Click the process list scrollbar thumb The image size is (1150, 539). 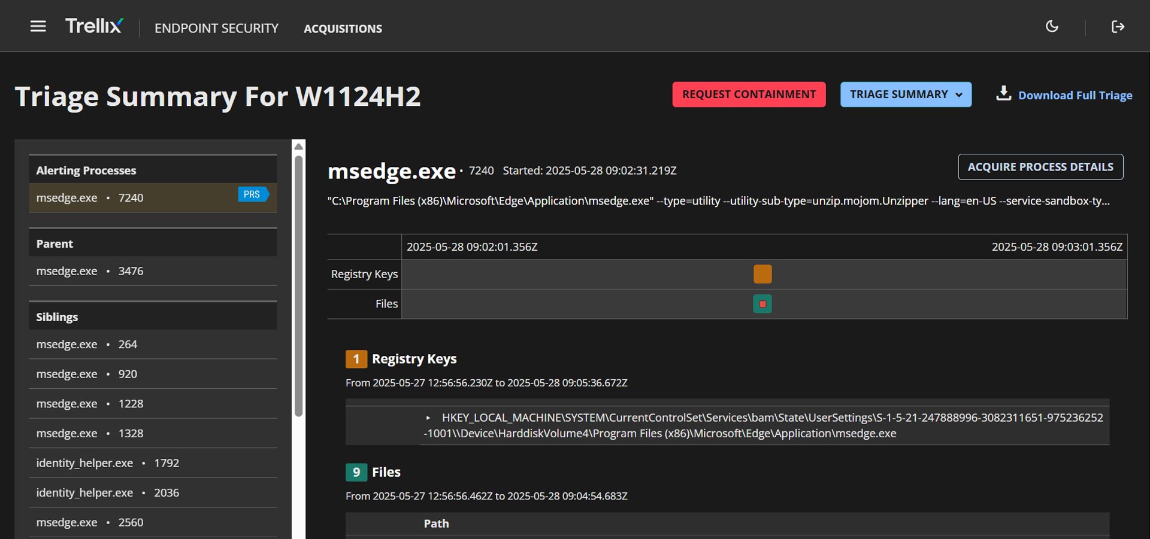[298, 286]
